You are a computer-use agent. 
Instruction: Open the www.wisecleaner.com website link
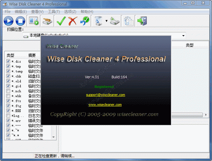pos(105,105)
